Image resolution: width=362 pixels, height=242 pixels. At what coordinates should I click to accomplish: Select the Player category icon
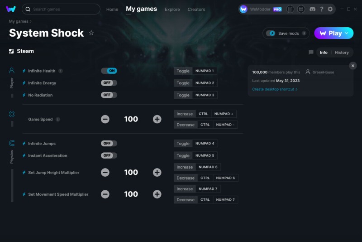[12, 71]
